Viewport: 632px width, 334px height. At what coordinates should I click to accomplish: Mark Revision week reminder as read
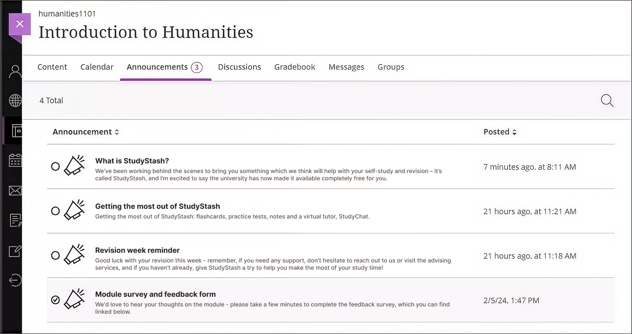point(56,255)
